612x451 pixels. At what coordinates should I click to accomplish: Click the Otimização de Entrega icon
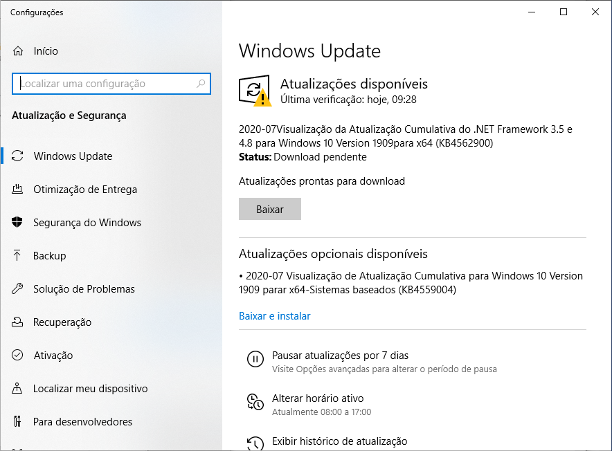point(17,190)
